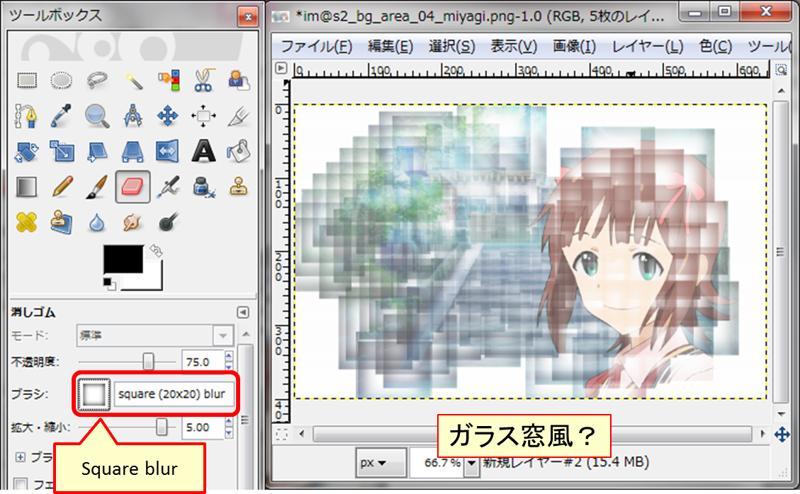Open the 表示(V) menu
This screenshot has height=494, width=800.
514,47
